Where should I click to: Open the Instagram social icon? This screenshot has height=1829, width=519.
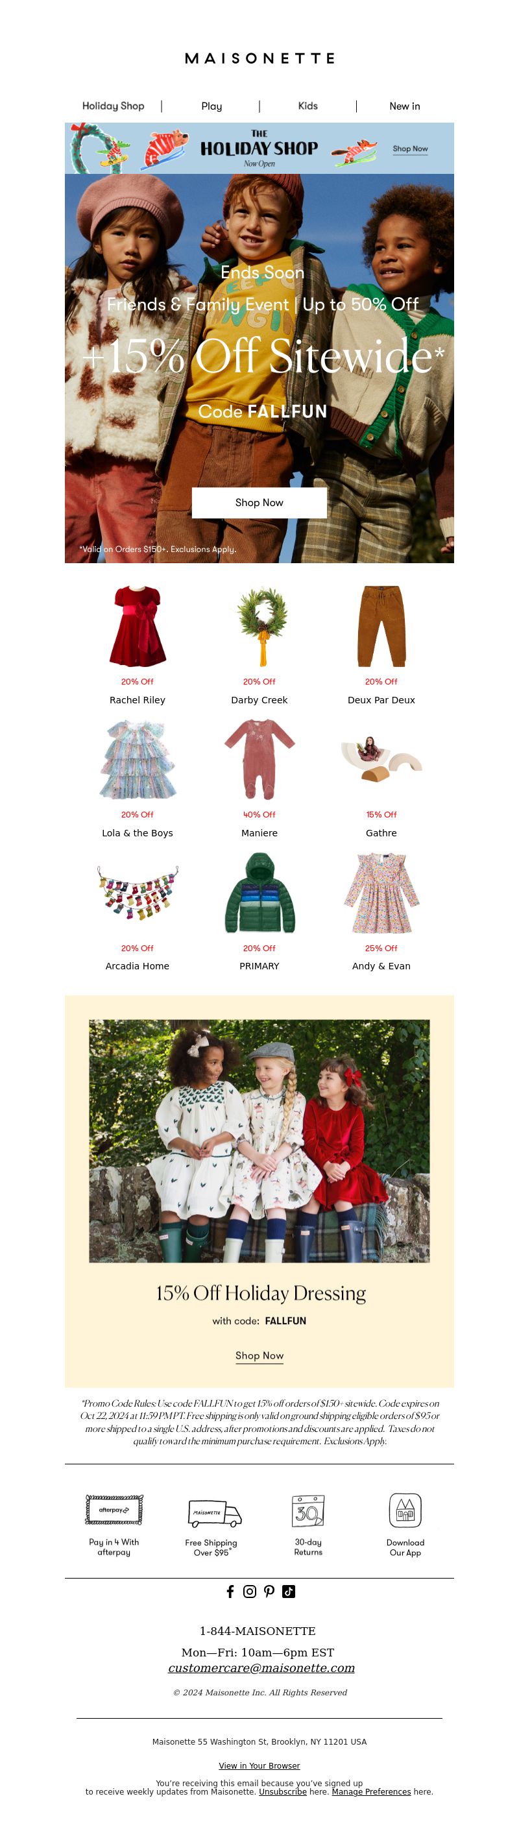point(249,1591)
